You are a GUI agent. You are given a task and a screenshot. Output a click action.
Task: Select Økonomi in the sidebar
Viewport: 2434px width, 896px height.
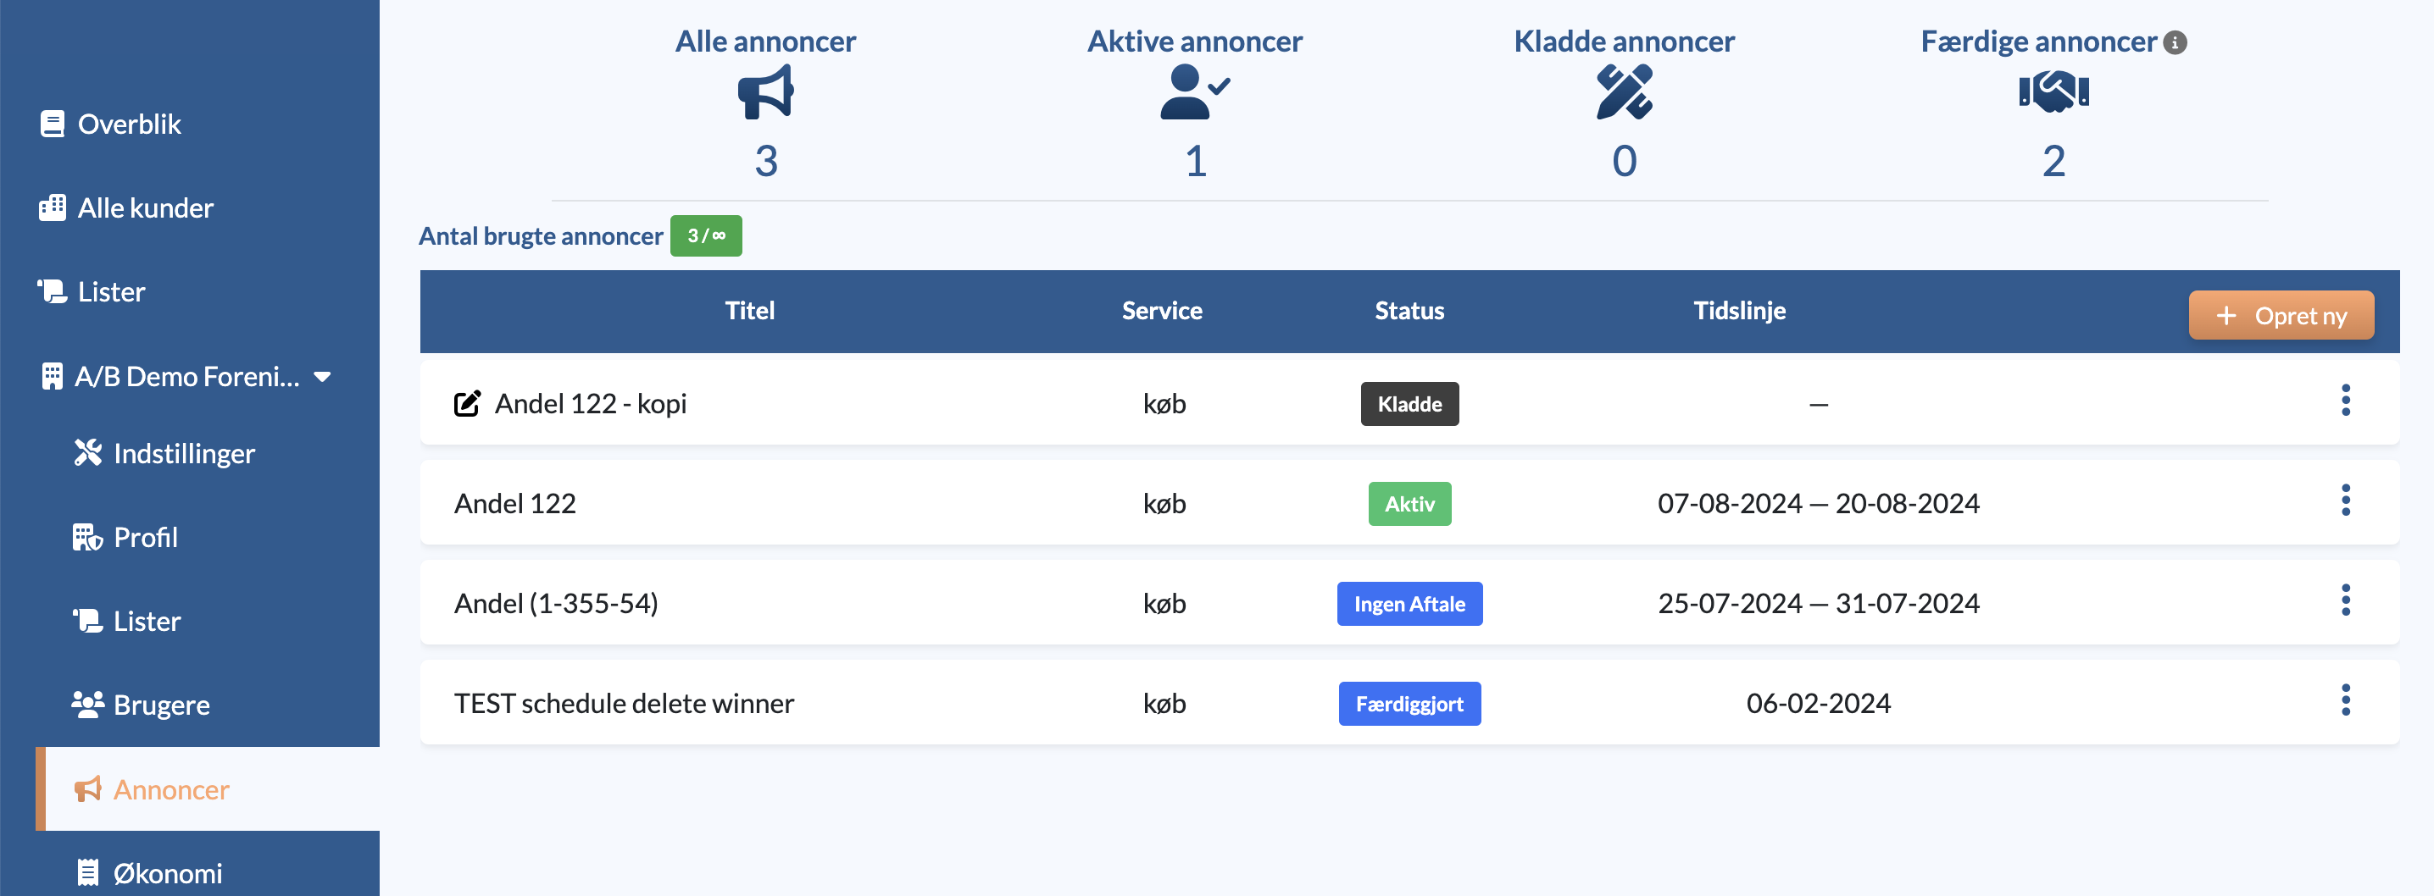(x=149, y=873)
